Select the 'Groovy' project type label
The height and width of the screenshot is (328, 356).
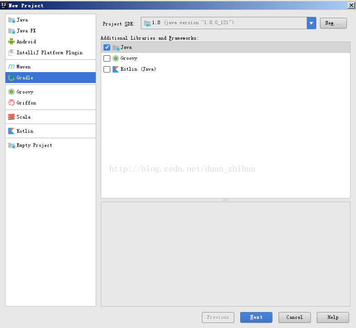25,92
